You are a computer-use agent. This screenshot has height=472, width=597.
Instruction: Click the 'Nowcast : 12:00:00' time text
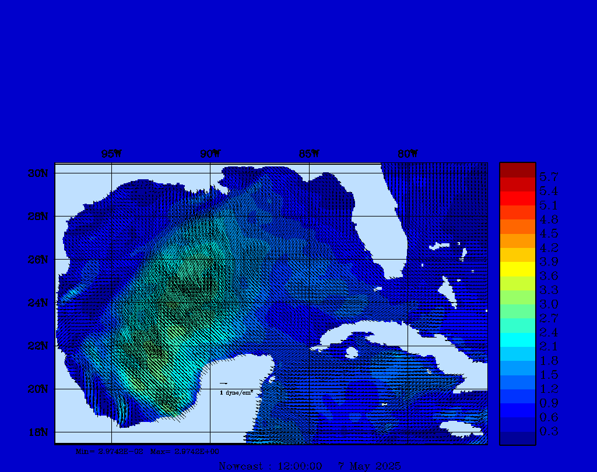[271, 466]
